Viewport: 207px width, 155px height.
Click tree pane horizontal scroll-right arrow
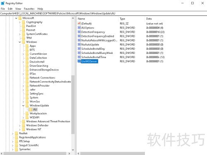click(x=69, y=153)
